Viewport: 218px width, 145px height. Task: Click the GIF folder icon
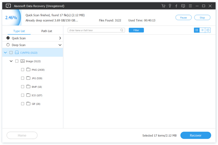[28, 103]
